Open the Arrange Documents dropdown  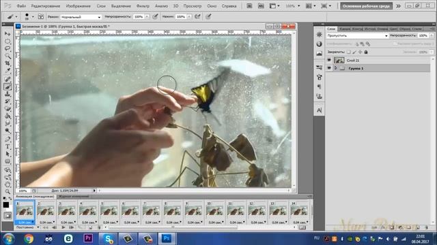point(311,6)
